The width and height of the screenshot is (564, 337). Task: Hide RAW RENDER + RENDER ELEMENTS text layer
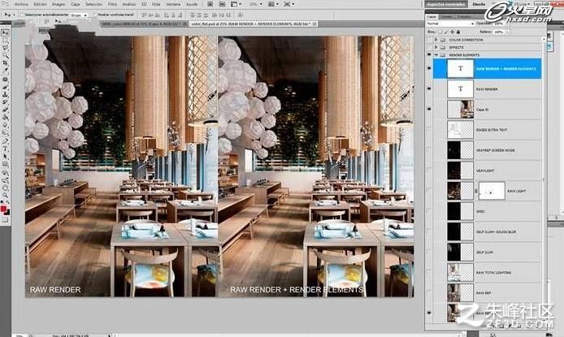429,68
